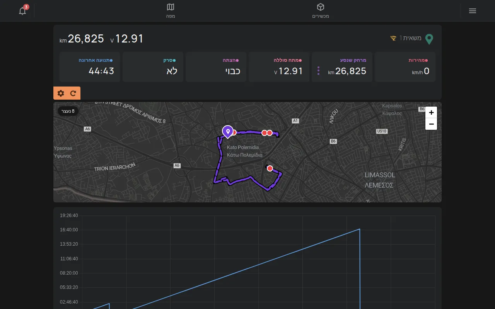Click the "Ypsonas" label on the map
Image resolution: width=495 pixels, height=309 pixels.
click(63, 148)
